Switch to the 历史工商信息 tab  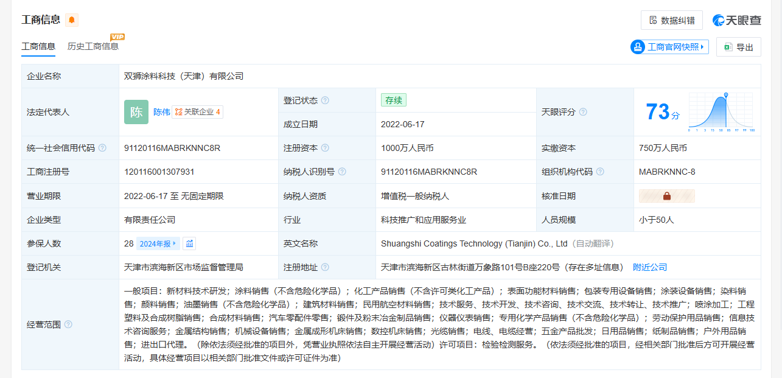[x=93, y=46]
